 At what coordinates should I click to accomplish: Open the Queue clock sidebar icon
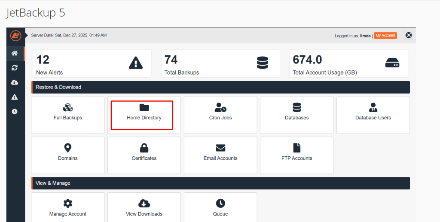[x=15, y=112]
